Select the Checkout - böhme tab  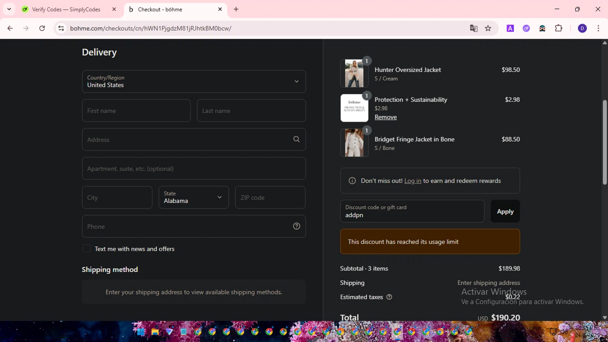176,9
